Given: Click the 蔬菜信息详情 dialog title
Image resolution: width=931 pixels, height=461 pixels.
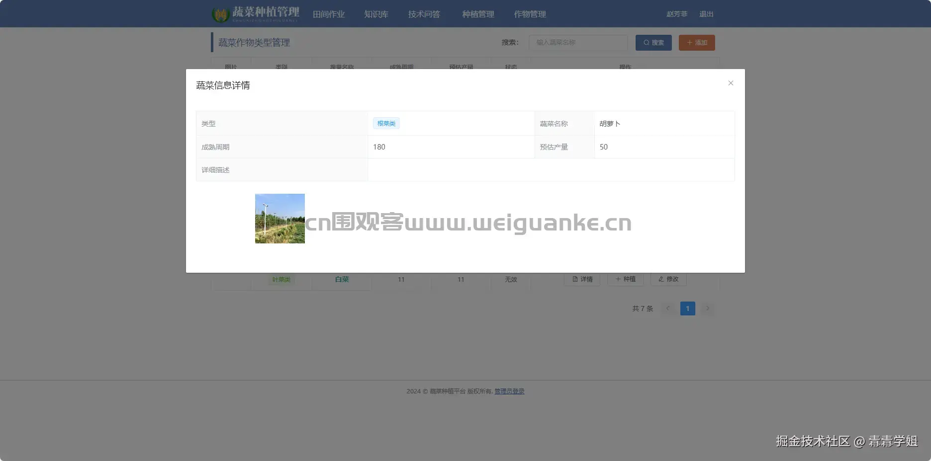Looking at the screenshot, I should point(223,85).
